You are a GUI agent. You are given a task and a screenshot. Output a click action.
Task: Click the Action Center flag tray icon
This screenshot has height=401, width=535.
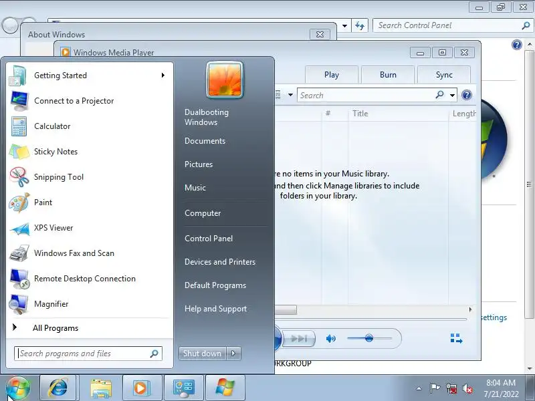click(435, 388)
